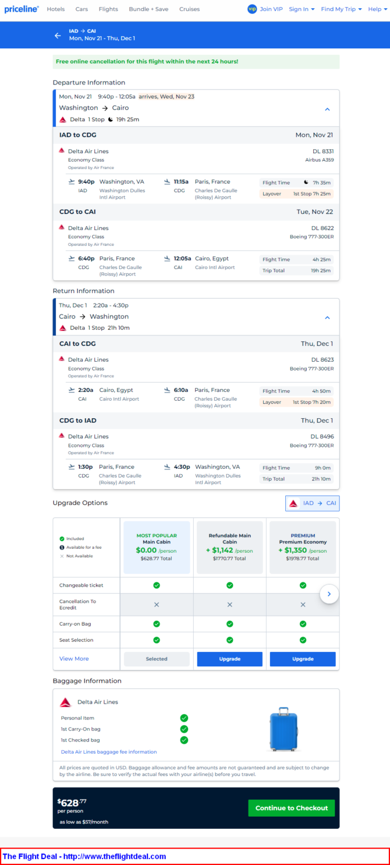Click the blue suitcase image

point(283,729)
